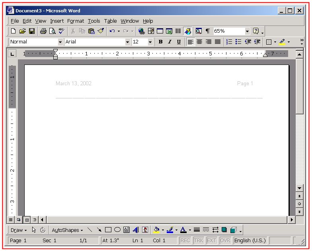Click the Insert Table icon

coord(160,31)
